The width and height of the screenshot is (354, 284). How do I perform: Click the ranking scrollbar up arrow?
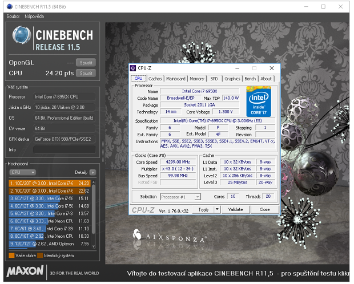tap(94, 182)
